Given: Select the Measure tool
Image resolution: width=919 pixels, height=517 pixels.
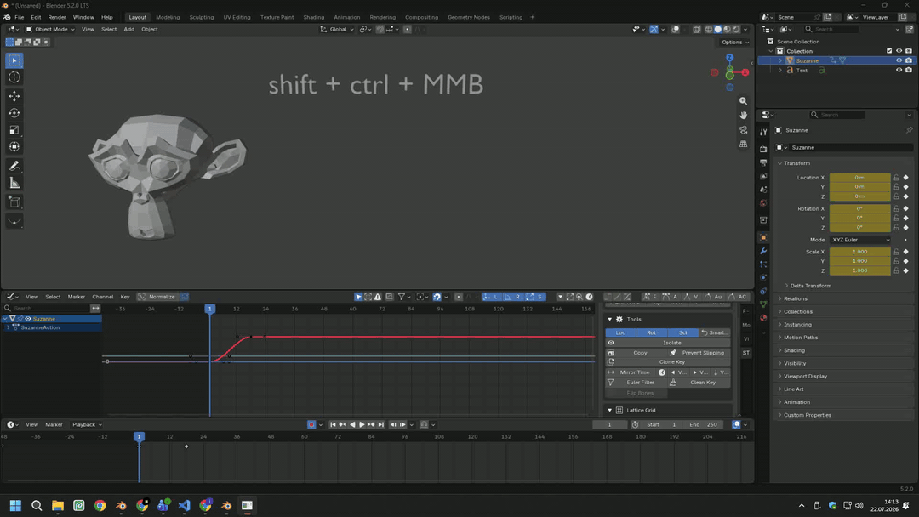Looking at the screenshot, I should click(x=14, y=184).
